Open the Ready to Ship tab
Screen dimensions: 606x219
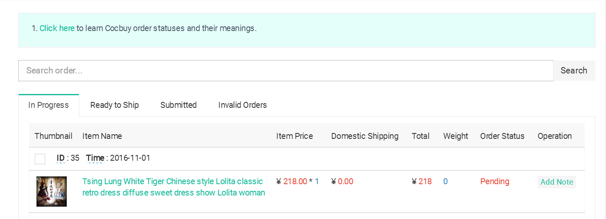[x=115, y=105]
